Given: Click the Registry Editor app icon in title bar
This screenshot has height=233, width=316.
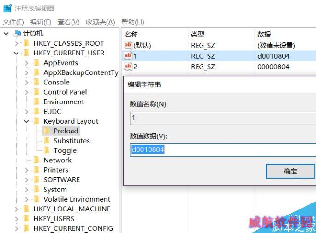Looking at the screenshot, I should pyautogui.click(x=8, y=8).
